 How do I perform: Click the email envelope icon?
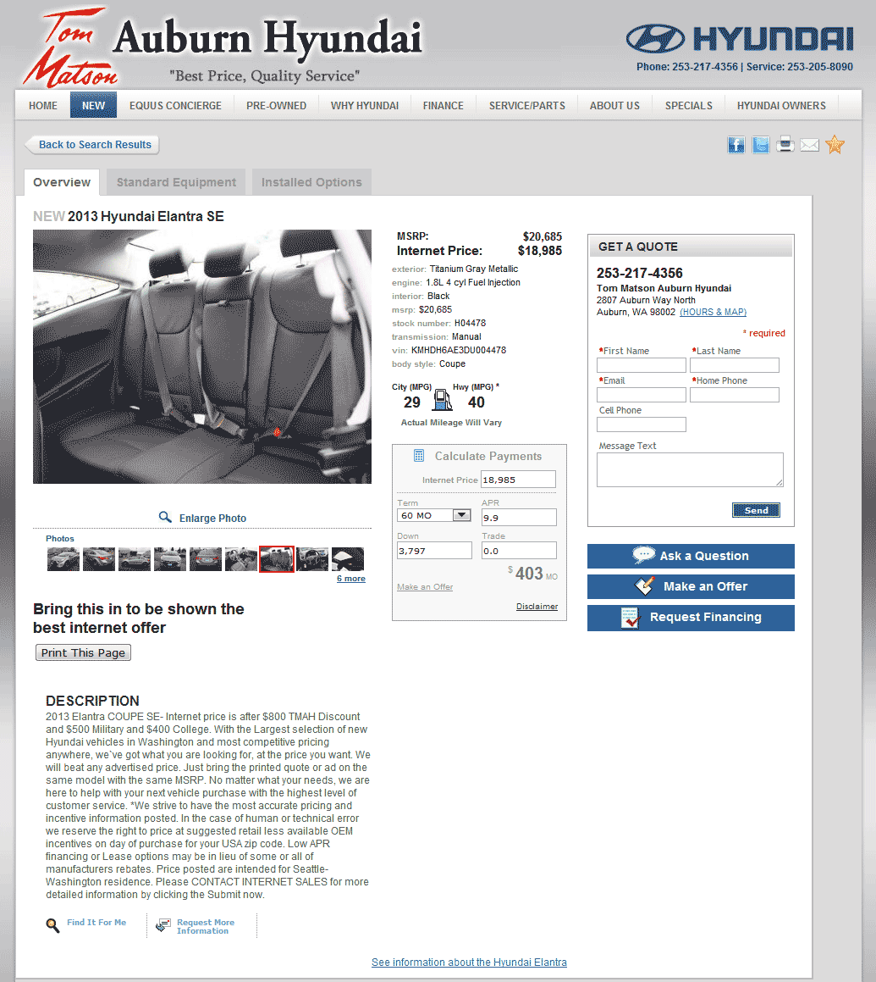(810, 145)
